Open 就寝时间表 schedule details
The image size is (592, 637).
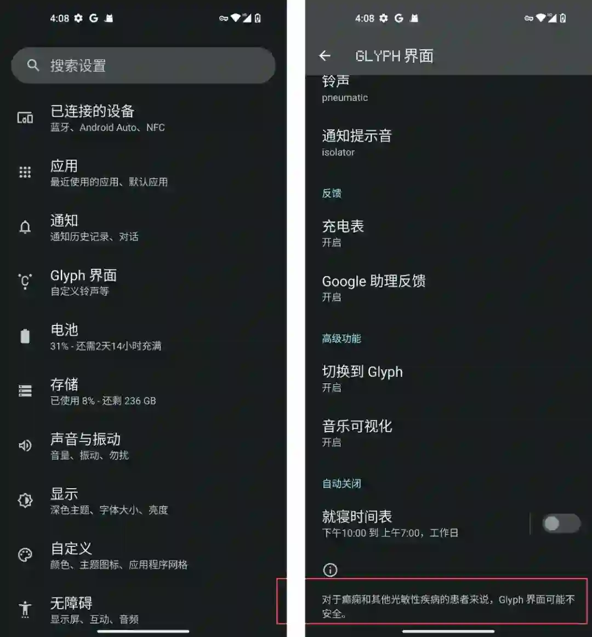click(418, 524)
